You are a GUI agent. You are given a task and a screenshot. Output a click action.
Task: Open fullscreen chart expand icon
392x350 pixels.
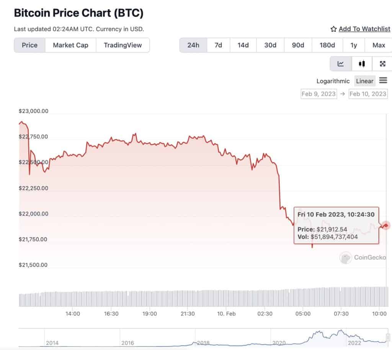pyautogui.click(x=382, y=64)
